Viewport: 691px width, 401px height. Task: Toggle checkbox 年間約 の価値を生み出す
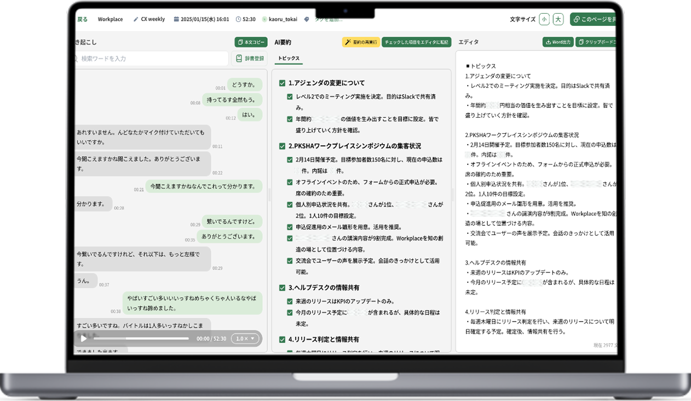[290, 119]
